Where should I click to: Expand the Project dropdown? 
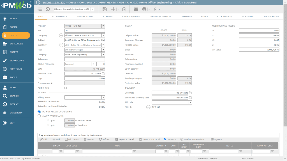pos(103,26)
